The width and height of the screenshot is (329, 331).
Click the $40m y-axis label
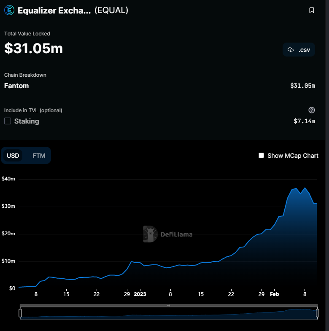8,179
